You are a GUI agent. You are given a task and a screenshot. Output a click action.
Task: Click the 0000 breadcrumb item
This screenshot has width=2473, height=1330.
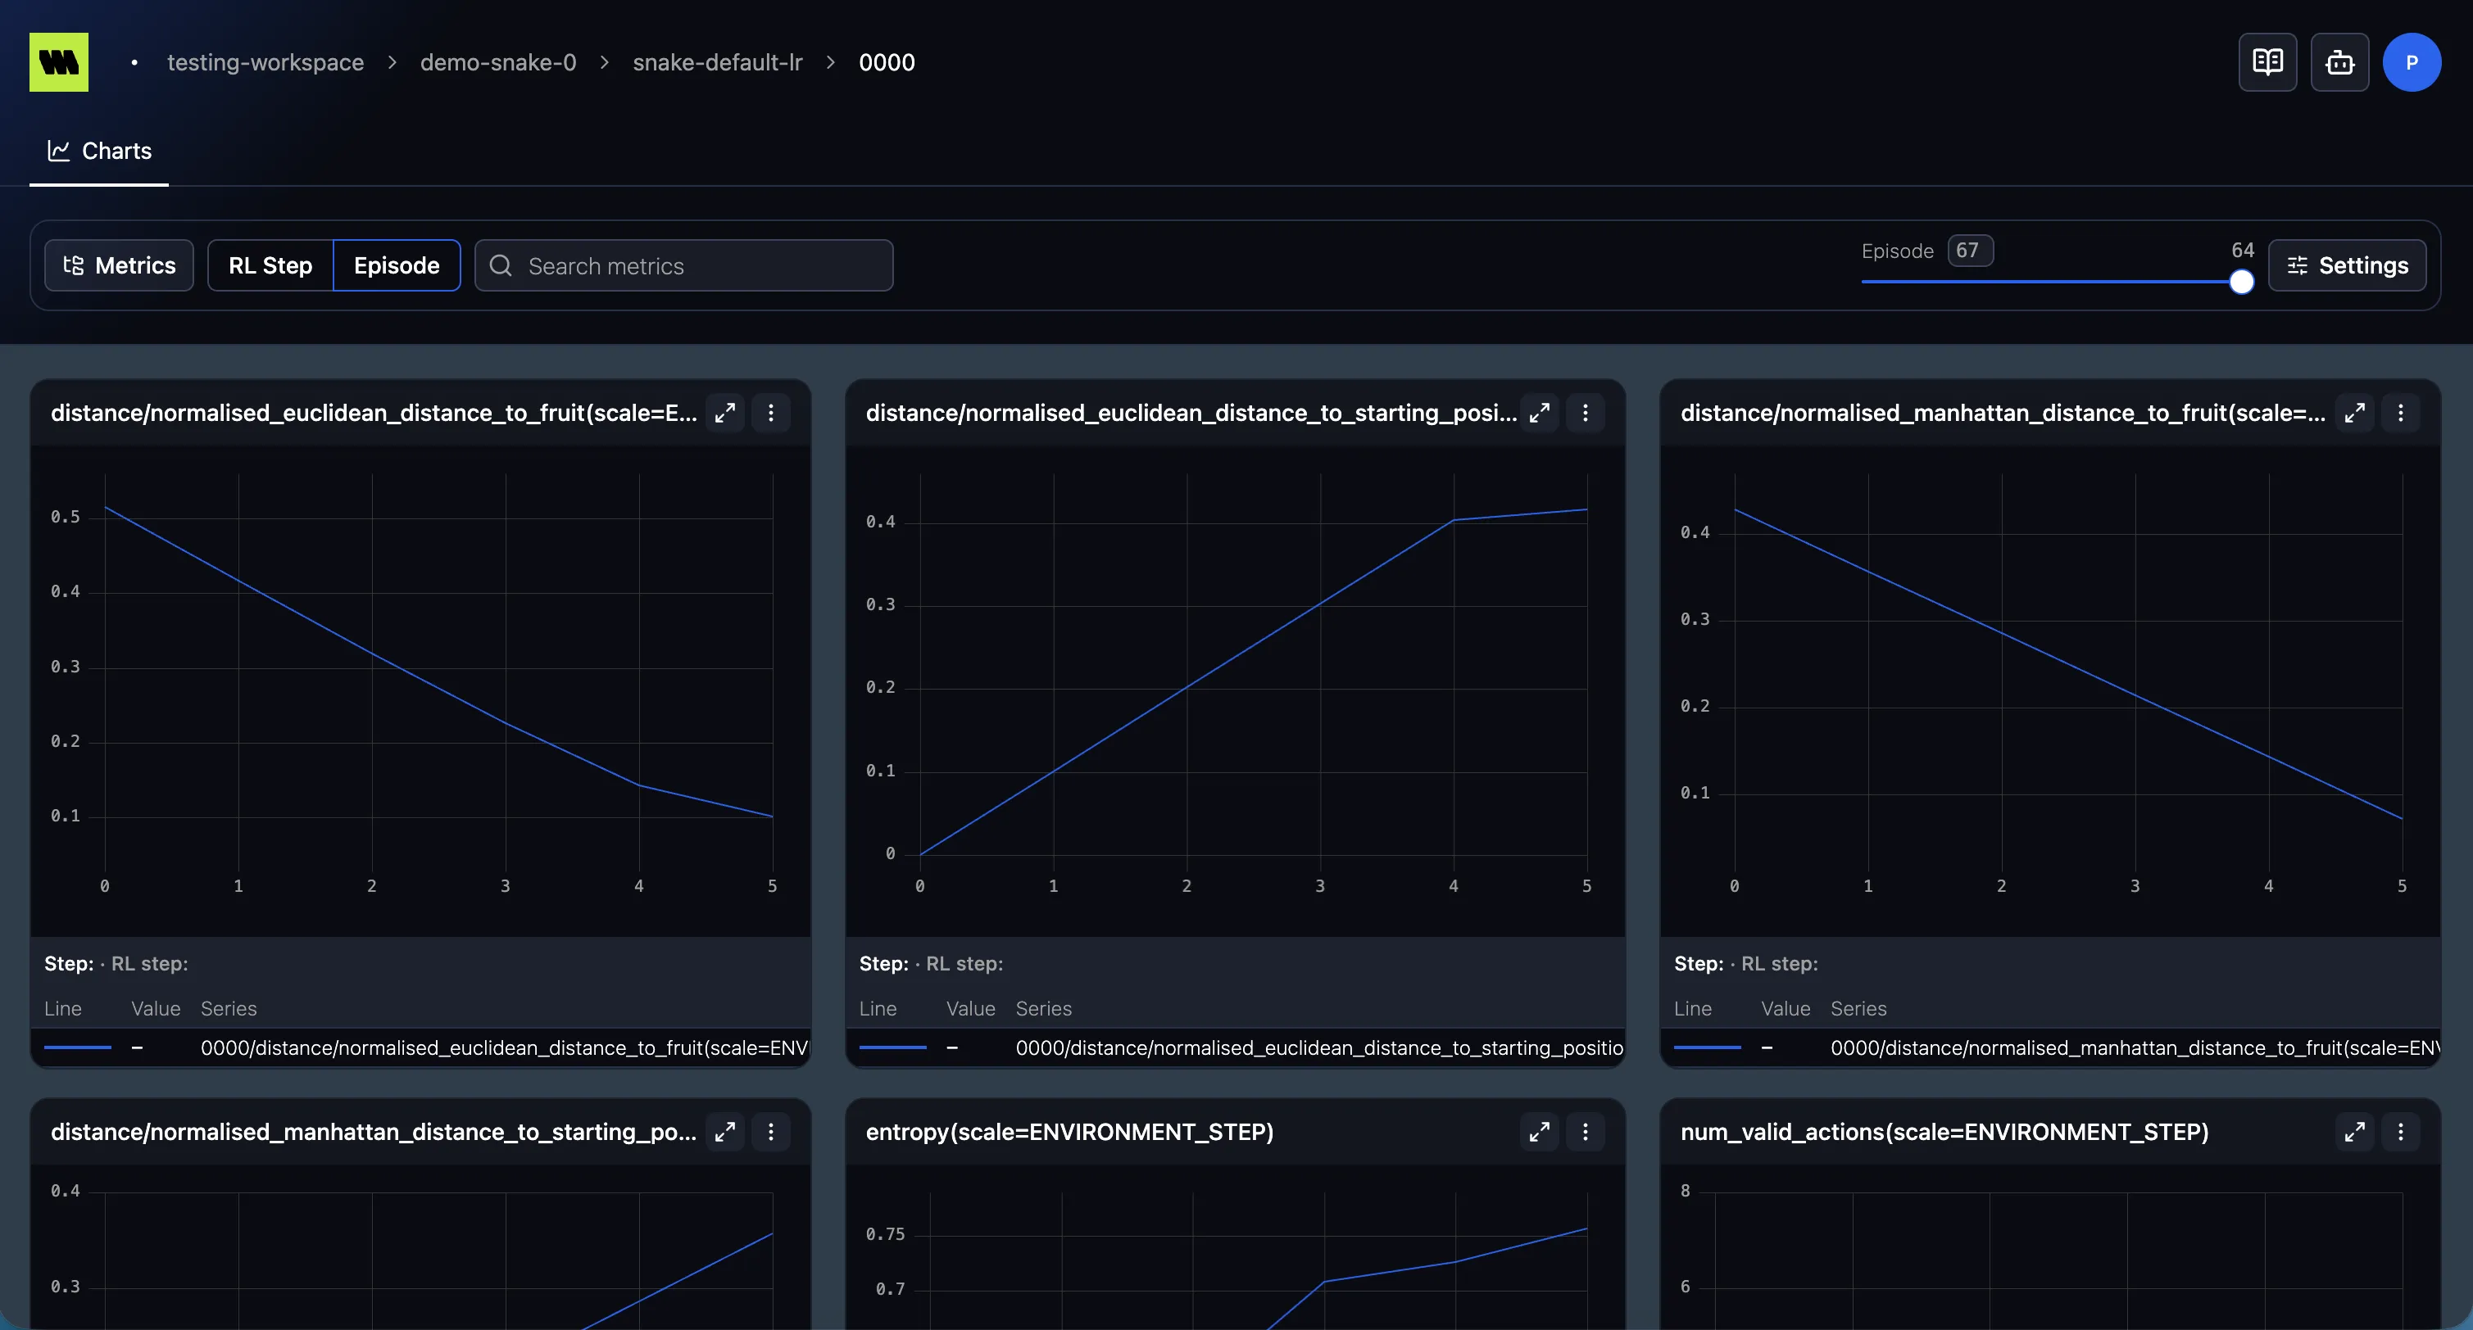(886, 62)
